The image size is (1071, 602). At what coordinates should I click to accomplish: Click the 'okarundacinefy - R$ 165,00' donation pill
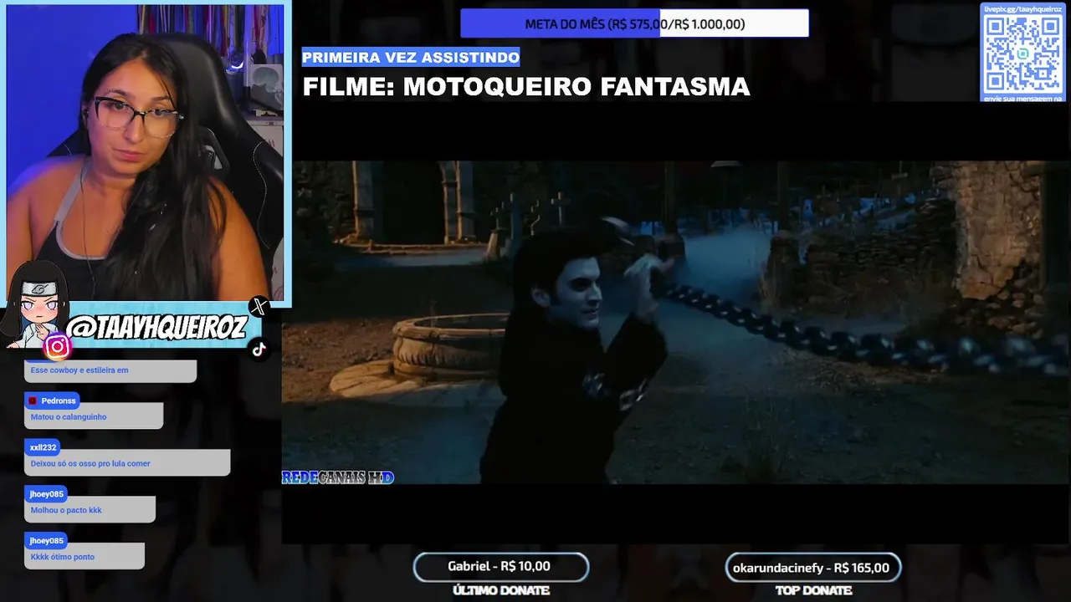[812, 568]
